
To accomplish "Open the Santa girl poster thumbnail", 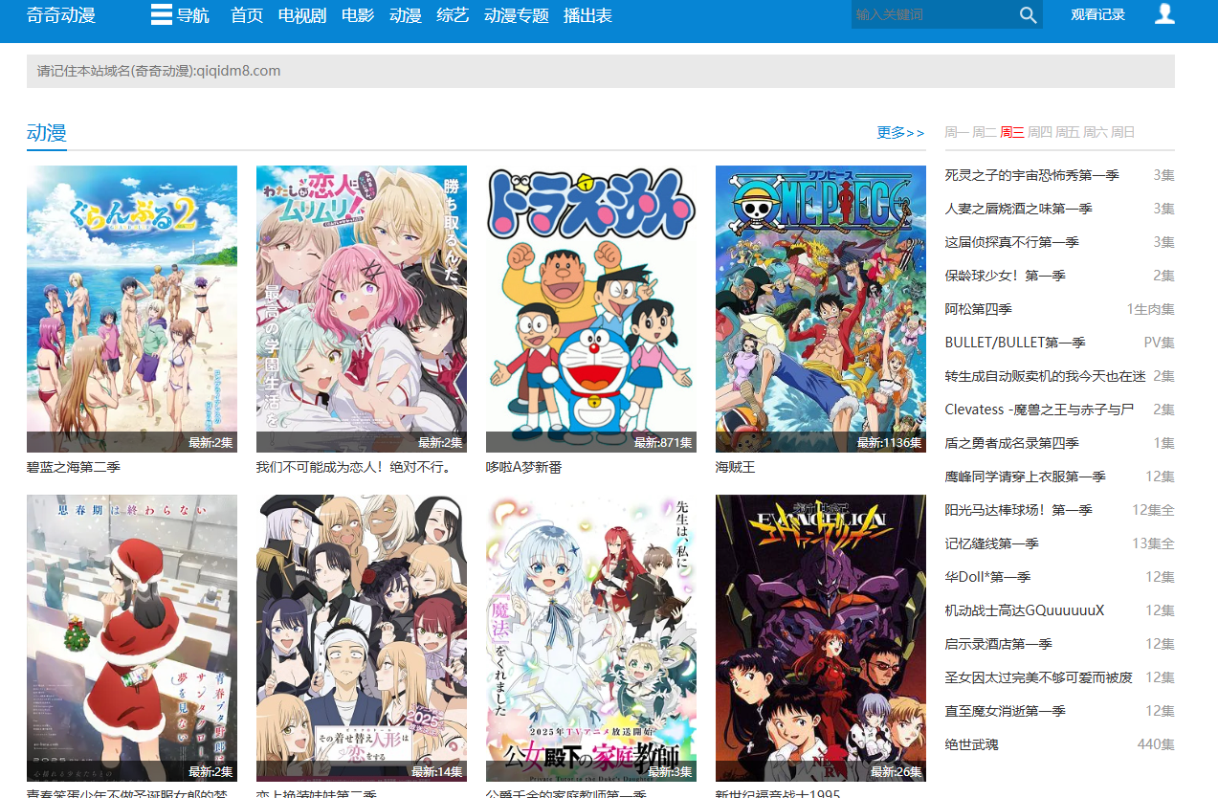I will [x=132, y=637].
